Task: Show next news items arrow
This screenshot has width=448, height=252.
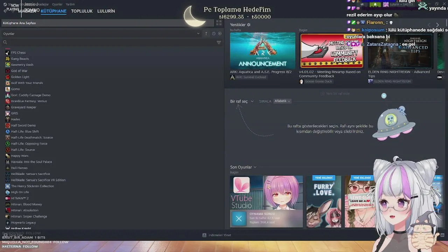Action: click(x=437, y=25)
